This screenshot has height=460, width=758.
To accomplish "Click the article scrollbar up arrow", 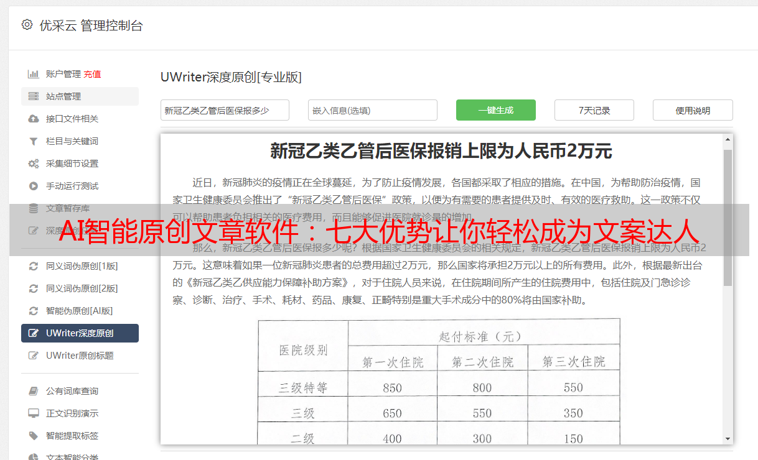I will (x=728, y=140).
